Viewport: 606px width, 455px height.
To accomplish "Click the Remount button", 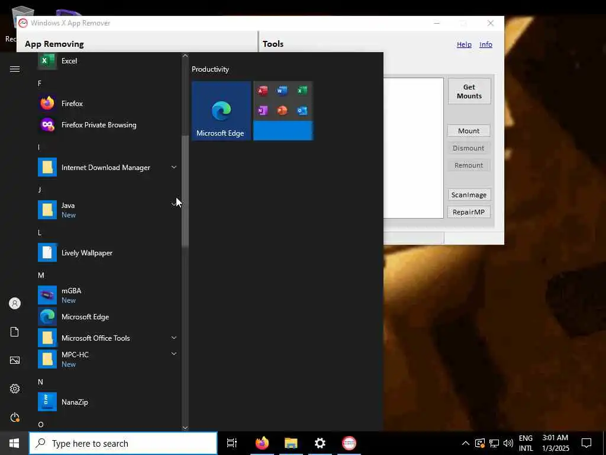I will pos(469,165).
